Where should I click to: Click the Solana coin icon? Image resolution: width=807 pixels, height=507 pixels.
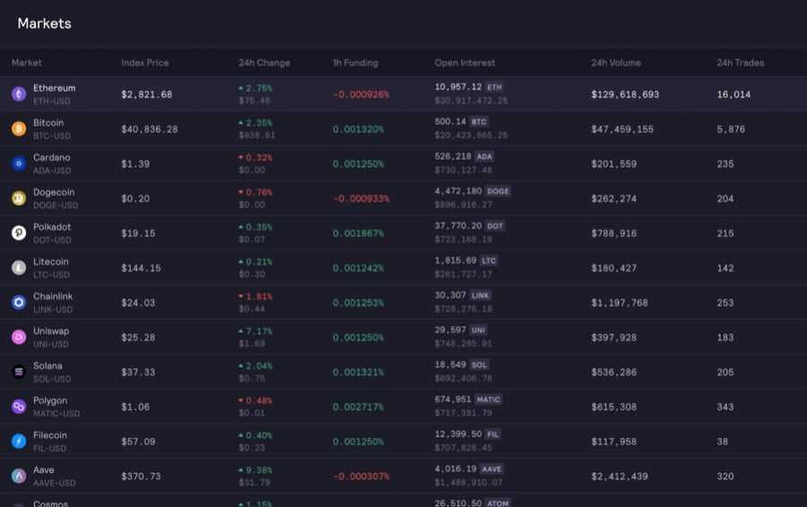[19, 372]
